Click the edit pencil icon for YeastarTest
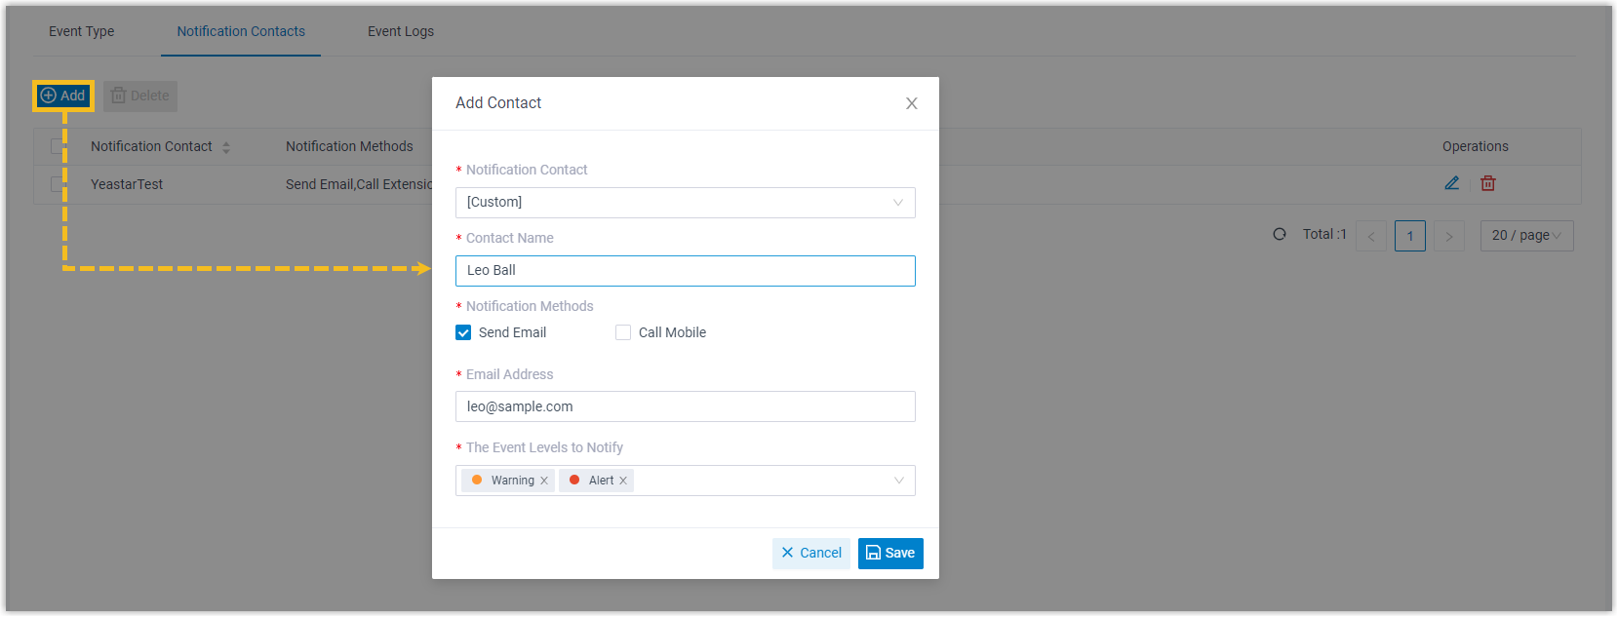1618x617 pixels. (x=1451, y=183)
